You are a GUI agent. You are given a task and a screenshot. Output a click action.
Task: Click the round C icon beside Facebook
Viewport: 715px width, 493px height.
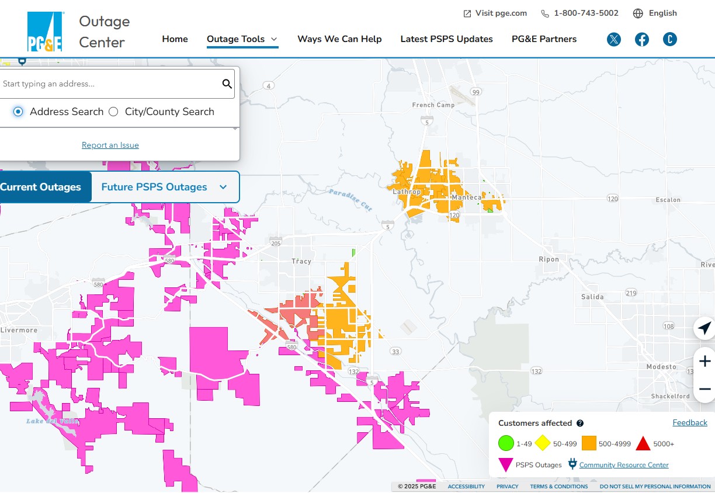(670, 40)
